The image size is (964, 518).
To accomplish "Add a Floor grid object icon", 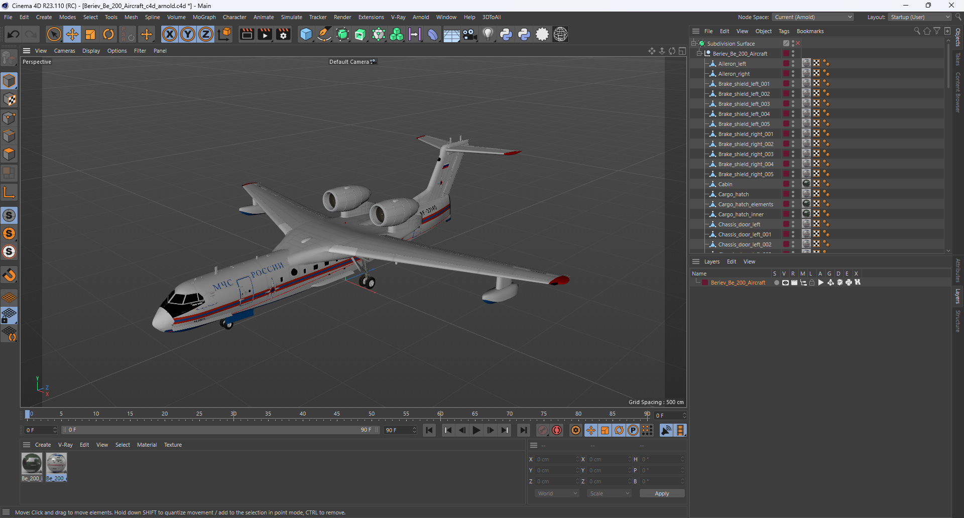I will [x=451, y=34].
